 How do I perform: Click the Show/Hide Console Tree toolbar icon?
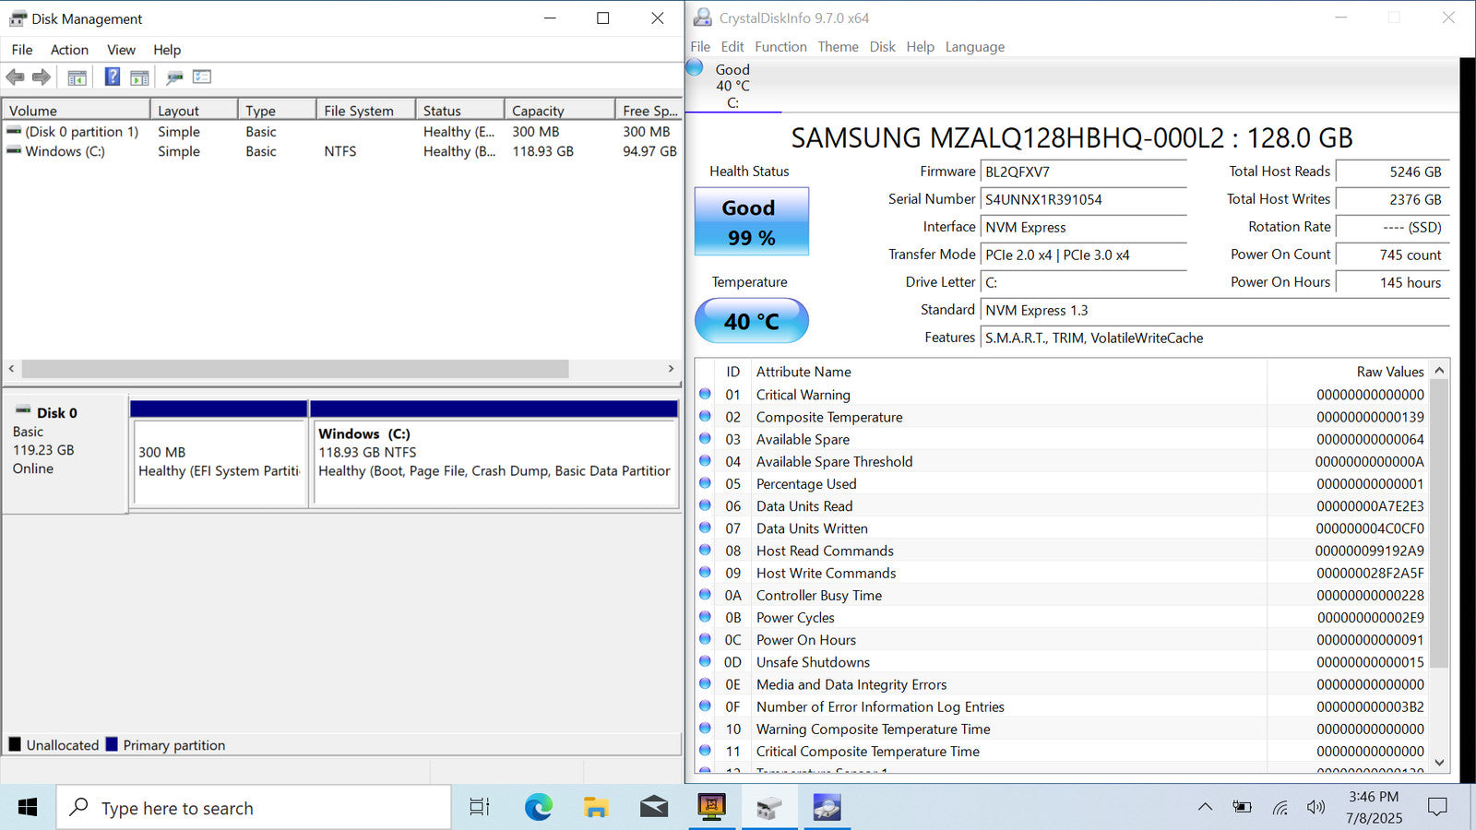(x=77, y=77)
